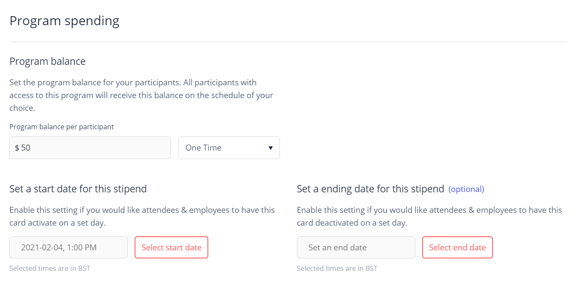
Task: Click the dropdown arrow beside One Time
Action: coord(270,148)
